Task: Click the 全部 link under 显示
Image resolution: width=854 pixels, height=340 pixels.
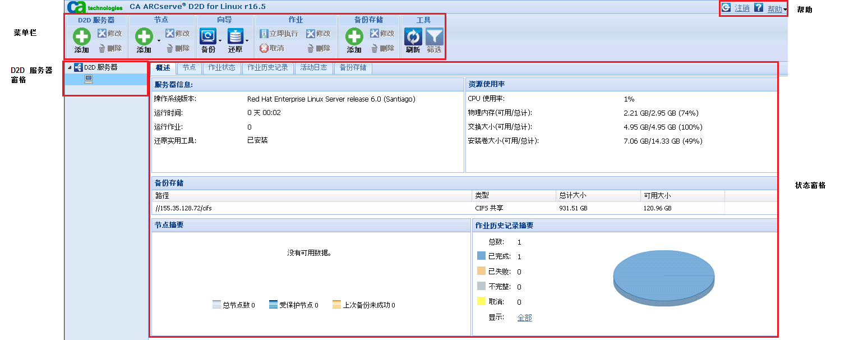Action: (x=524, y=317)
